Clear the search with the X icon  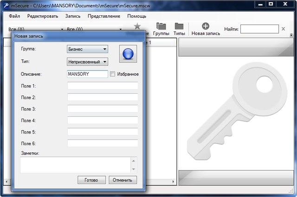283,29
